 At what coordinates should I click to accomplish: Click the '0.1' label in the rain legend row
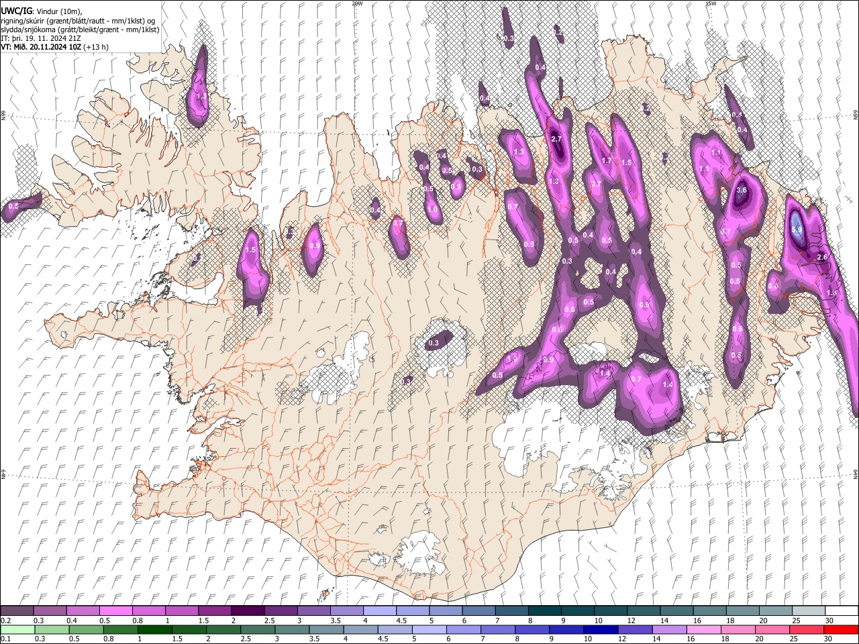click(x=5, y=639)
